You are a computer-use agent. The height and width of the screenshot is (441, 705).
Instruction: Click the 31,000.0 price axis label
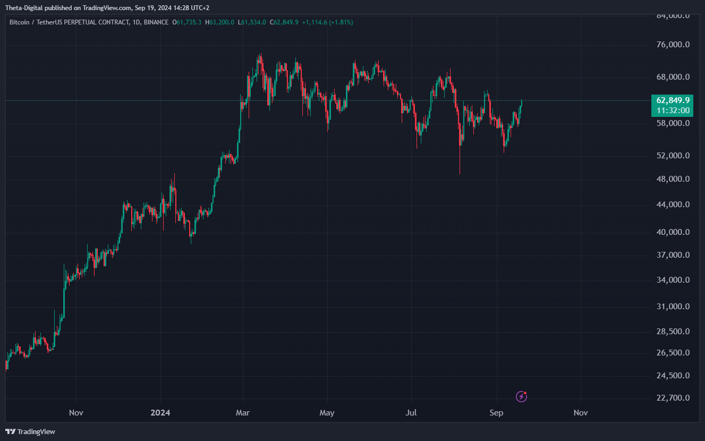673,307
